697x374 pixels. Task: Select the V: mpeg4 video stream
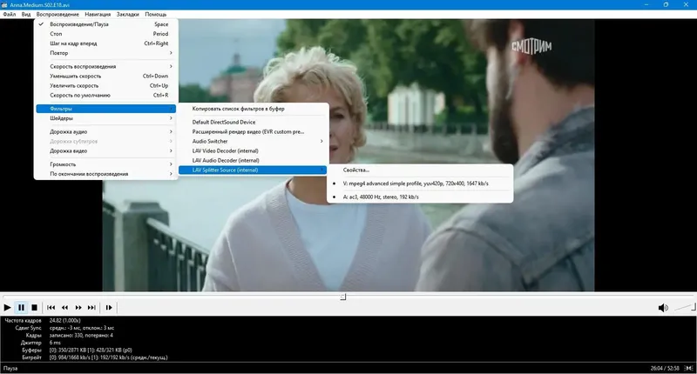(x=420, y=184)
